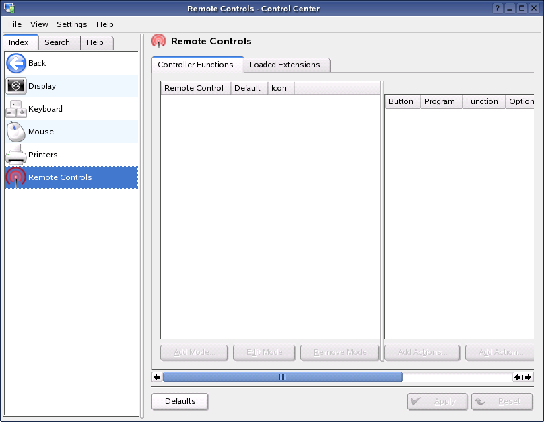Click the Control Center title bar icon
Screen dimensions: 544x422
pos(9,8)
